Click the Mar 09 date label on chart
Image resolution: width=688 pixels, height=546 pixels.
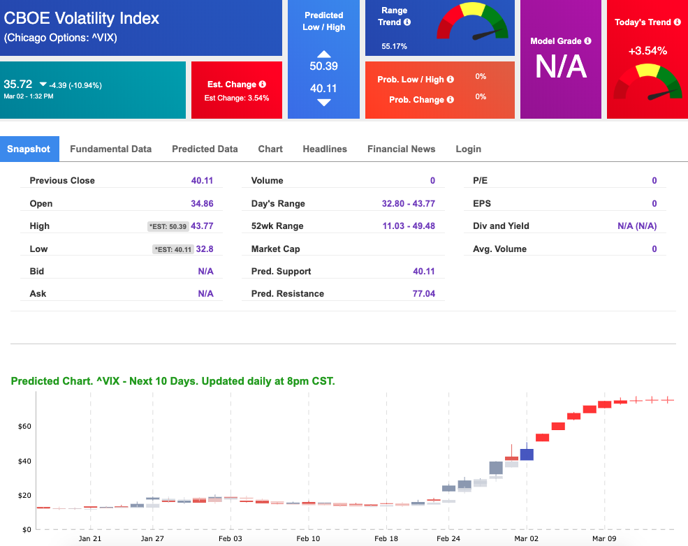[x=604, y=538]
